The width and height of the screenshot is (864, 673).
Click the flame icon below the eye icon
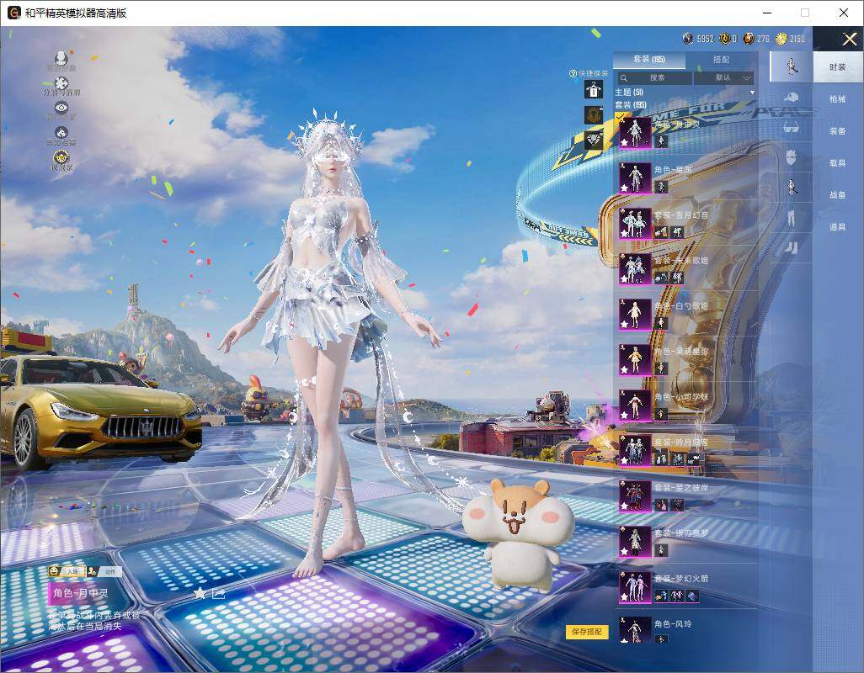pos(61,133)
